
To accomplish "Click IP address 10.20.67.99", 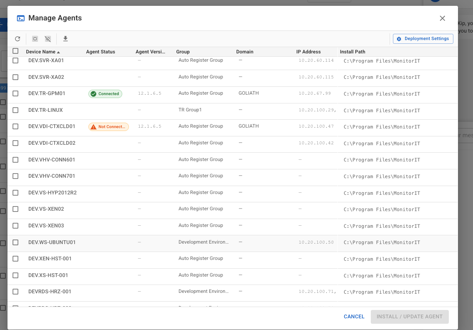I will pos(314,93).
